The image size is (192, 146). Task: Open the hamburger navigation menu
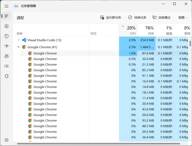coord(7,6)
